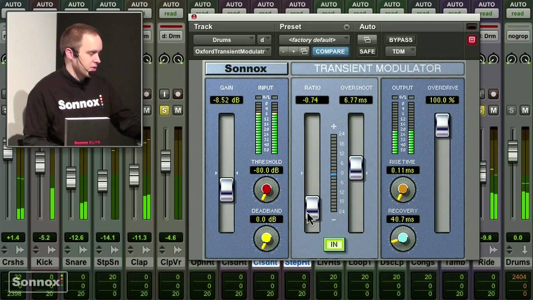Open the d: Drm output selector on ClpVr
This screenshot has height=300, width=533.
click(x=171, y=36)
